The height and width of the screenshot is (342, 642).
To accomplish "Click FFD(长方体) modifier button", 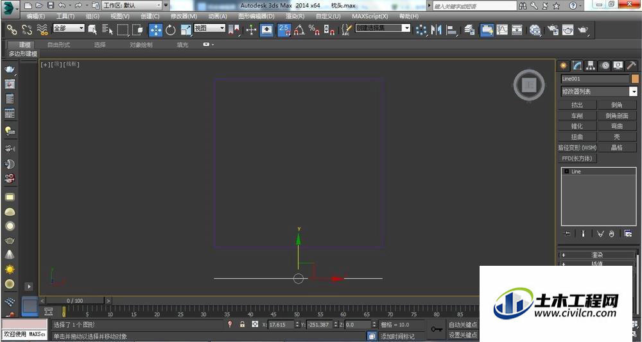I will click(x=577, y=158).
